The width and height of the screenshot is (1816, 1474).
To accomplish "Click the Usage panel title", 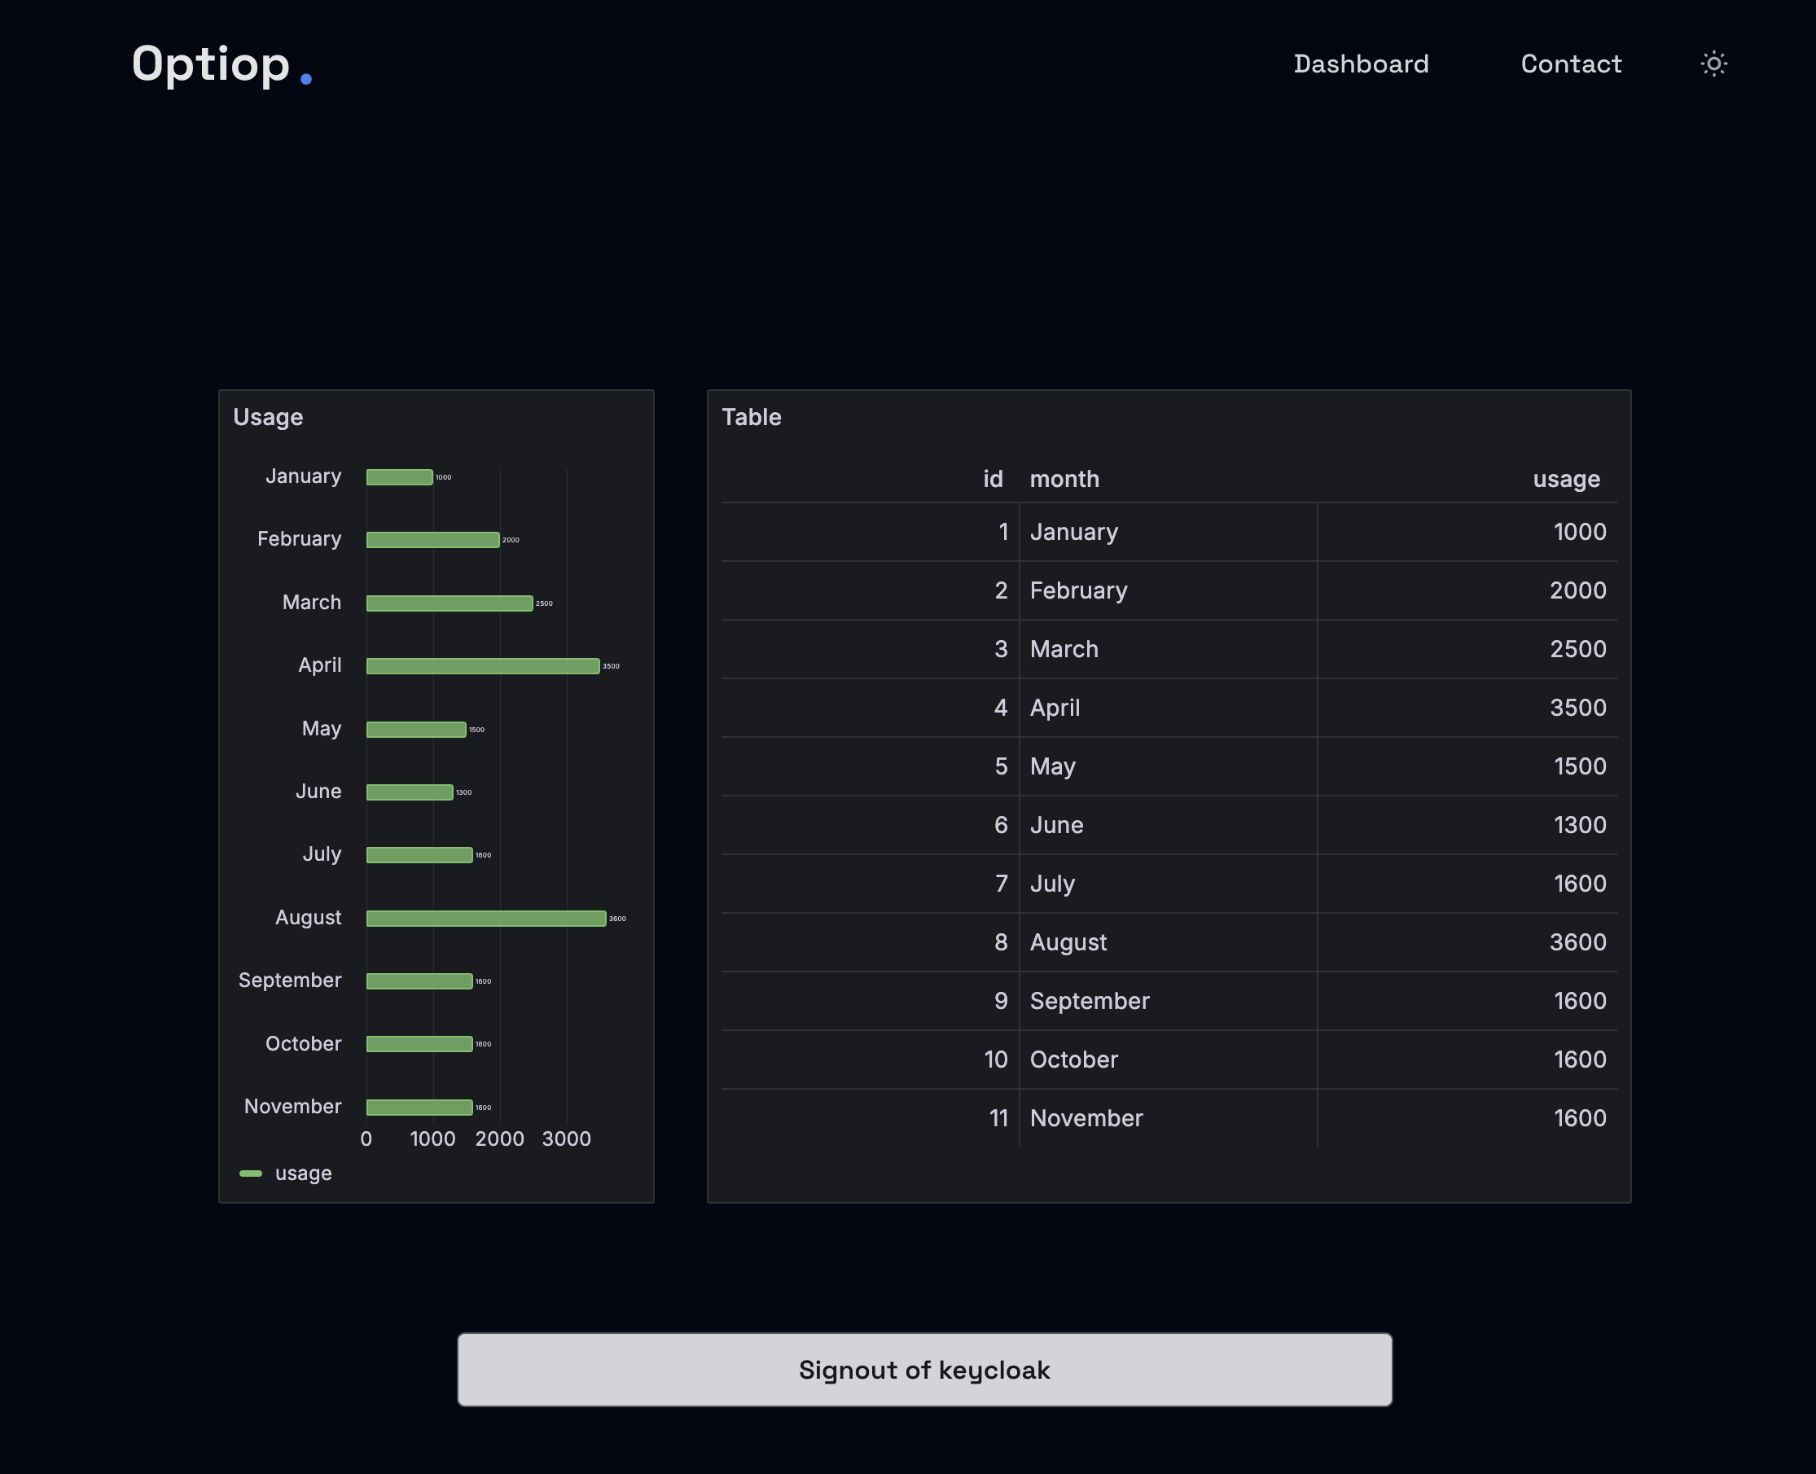I will 267,417.
